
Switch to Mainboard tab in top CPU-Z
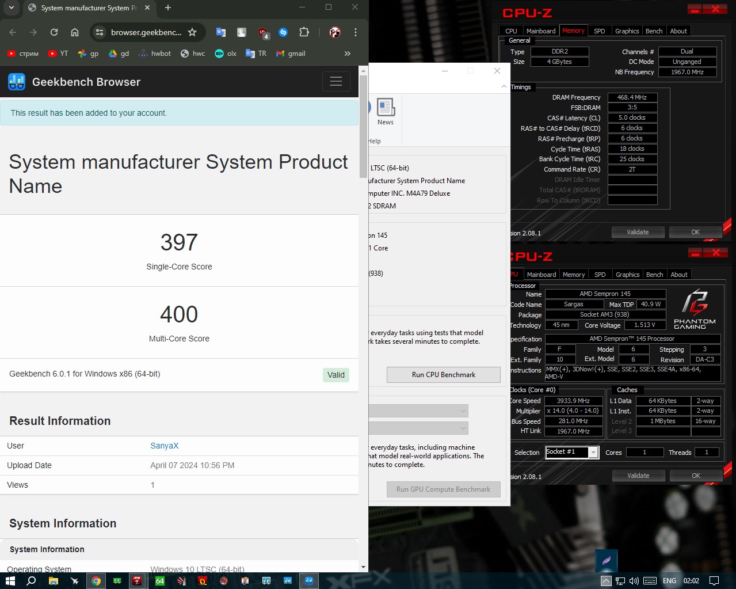[541, 31]
